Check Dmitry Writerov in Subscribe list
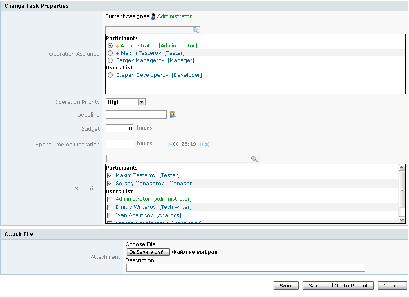The image size is (409, 298). [110, 207]
